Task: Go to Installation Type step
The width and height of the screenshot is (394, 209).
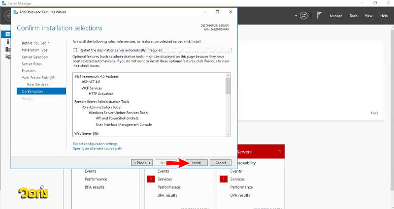Action: click(x=34, y=50)
